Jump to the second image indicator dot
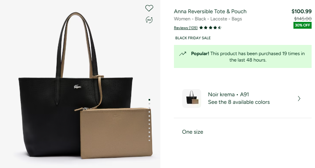 [150, 103]
